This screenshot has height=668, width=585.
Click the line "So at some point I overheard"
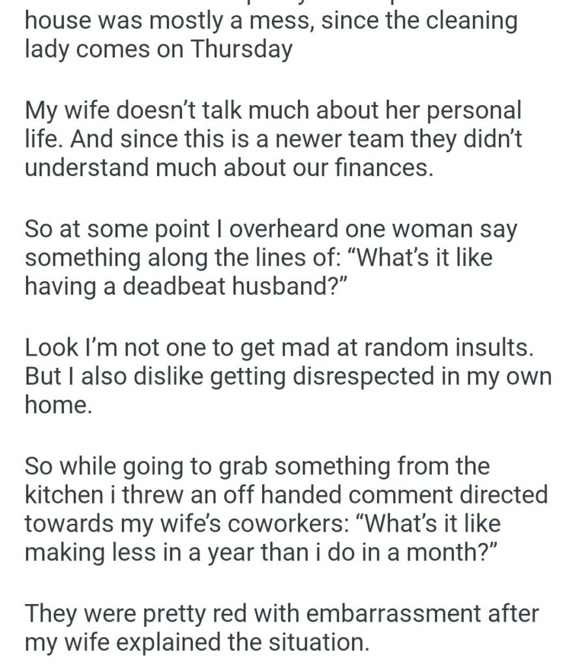coord(270,230)
